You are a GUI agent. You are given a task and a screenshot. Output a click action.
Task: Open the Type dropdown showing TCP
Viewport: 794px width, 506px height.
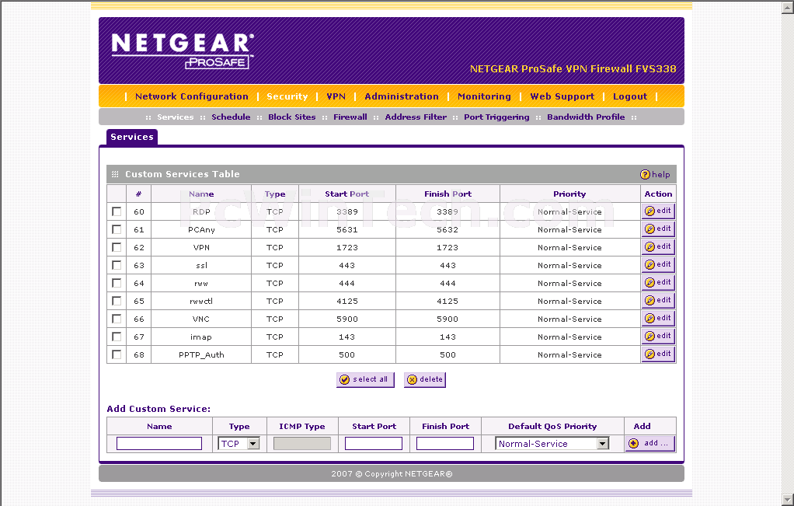pyautogui.click(x=239, y=444)
